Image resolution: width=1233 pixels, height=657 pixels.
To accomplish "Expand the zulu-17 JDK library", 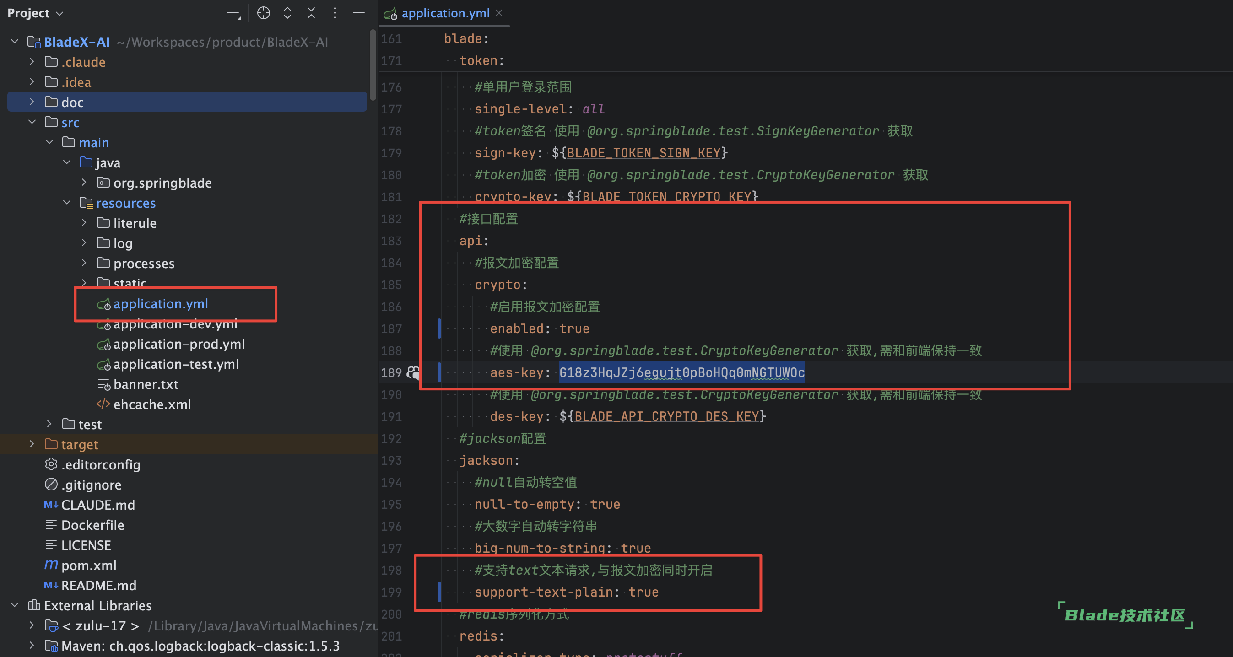I will coord(32,625).
